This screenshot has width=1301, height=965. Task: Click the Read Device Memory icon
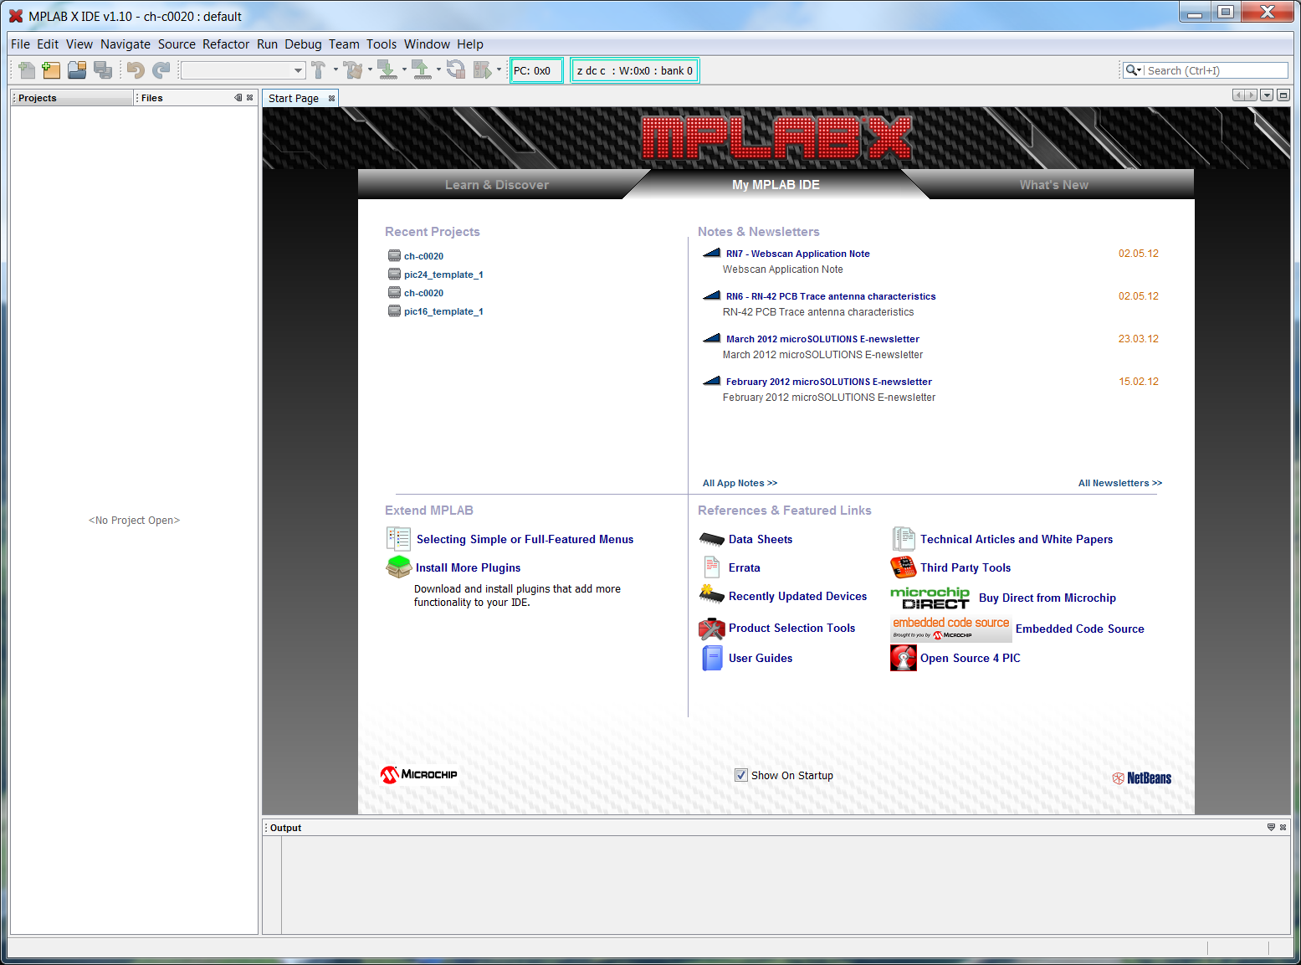point(421,70)
